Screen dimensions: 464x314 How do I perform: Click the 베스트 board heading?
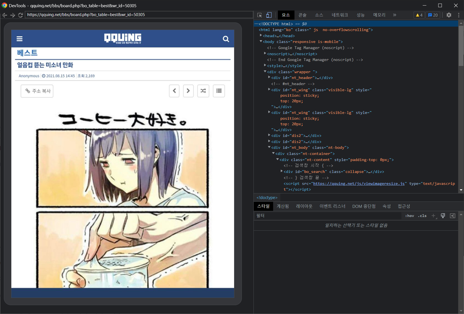pos(27,53)
